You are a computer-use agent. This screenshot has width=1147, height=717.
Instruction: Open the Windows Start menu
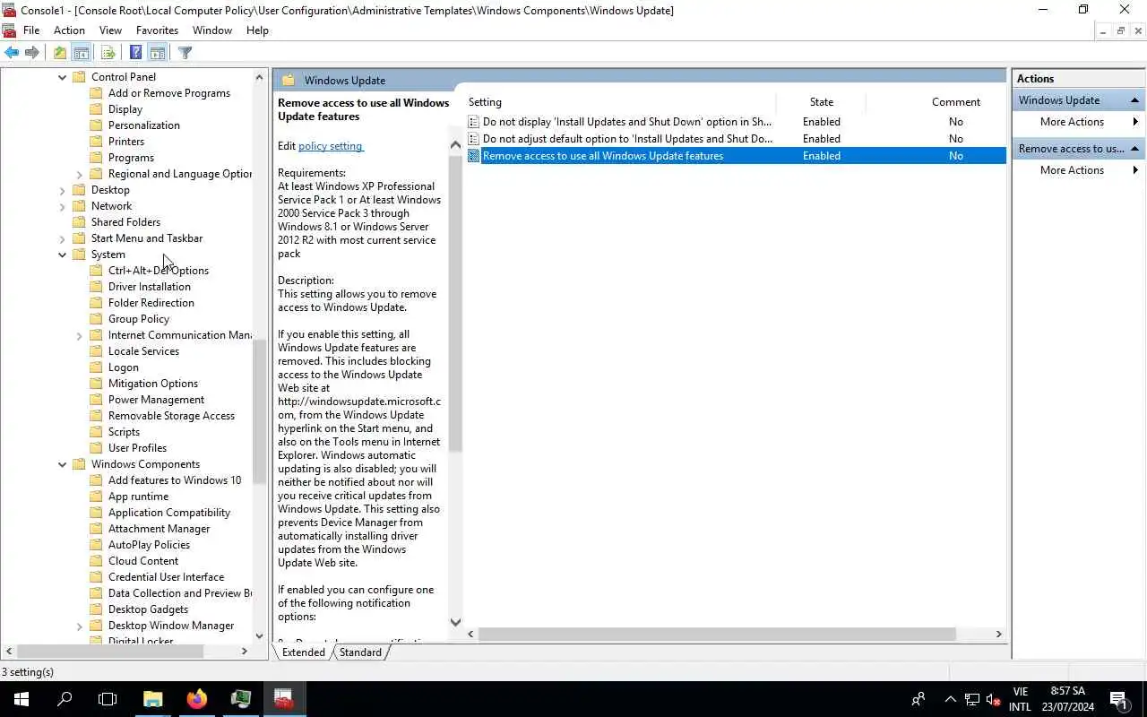click(21, 699)
